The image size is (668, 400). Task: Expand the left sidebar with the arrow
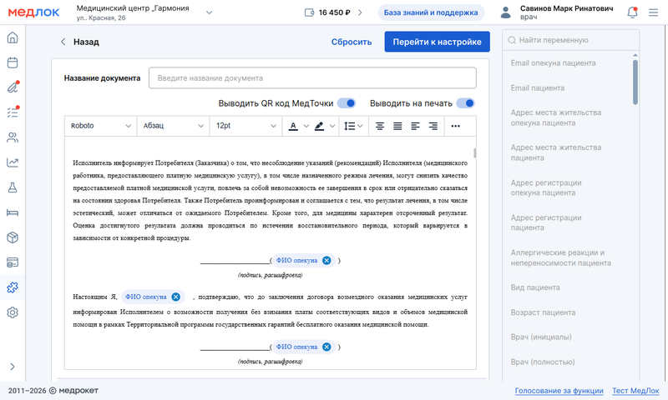tap(13, 367)
